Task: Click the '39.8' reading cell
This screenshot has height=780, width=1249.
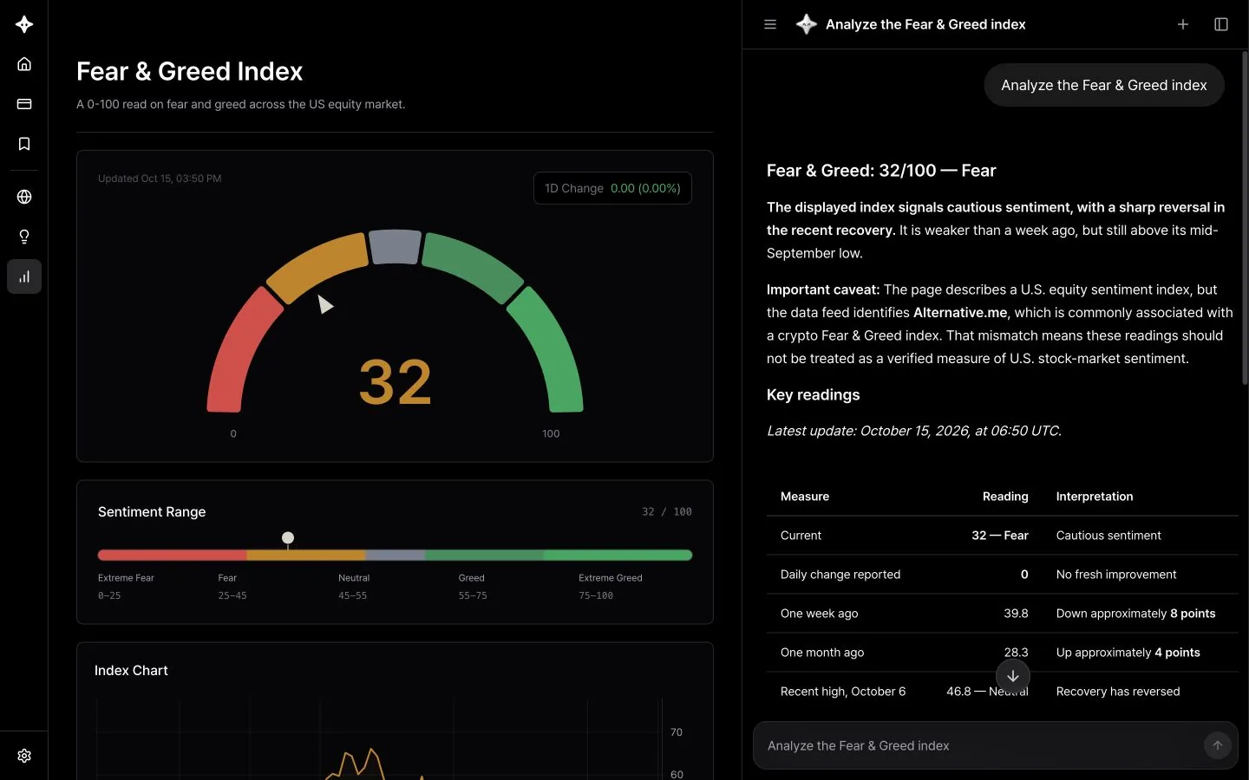Action: [1016, 614]
